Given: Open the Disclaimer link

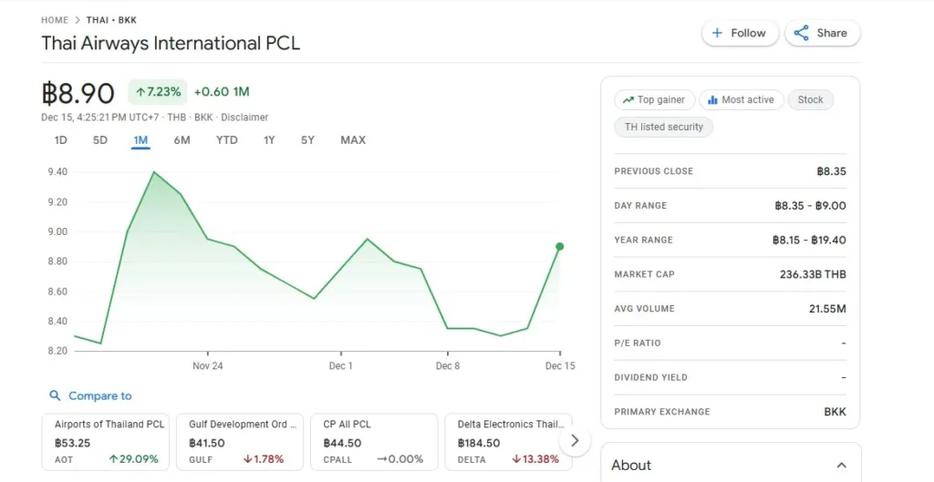Looking at the screenshot, I should (245, 118).
